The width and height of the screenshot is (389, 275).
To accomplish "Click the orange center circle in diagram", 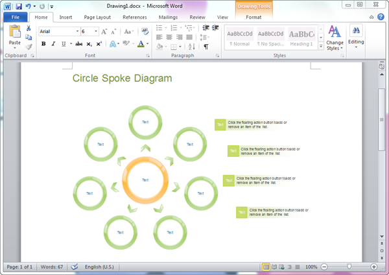I will tap(145, 180).
